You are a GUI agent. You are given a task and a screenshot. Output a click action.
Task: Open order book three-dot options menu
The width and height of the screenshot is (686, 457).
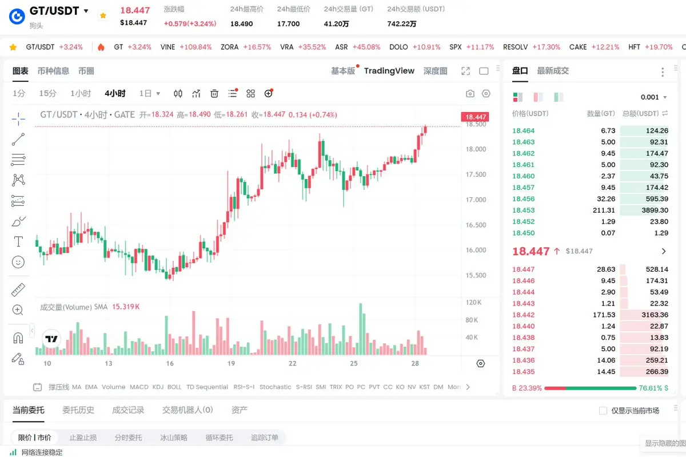tap(663, 72)
